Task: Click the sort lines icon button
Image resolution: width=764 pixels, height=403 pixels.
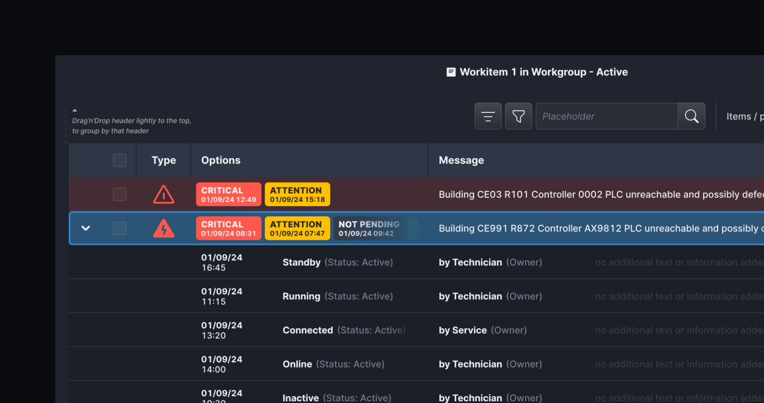Action: point(488,116)
